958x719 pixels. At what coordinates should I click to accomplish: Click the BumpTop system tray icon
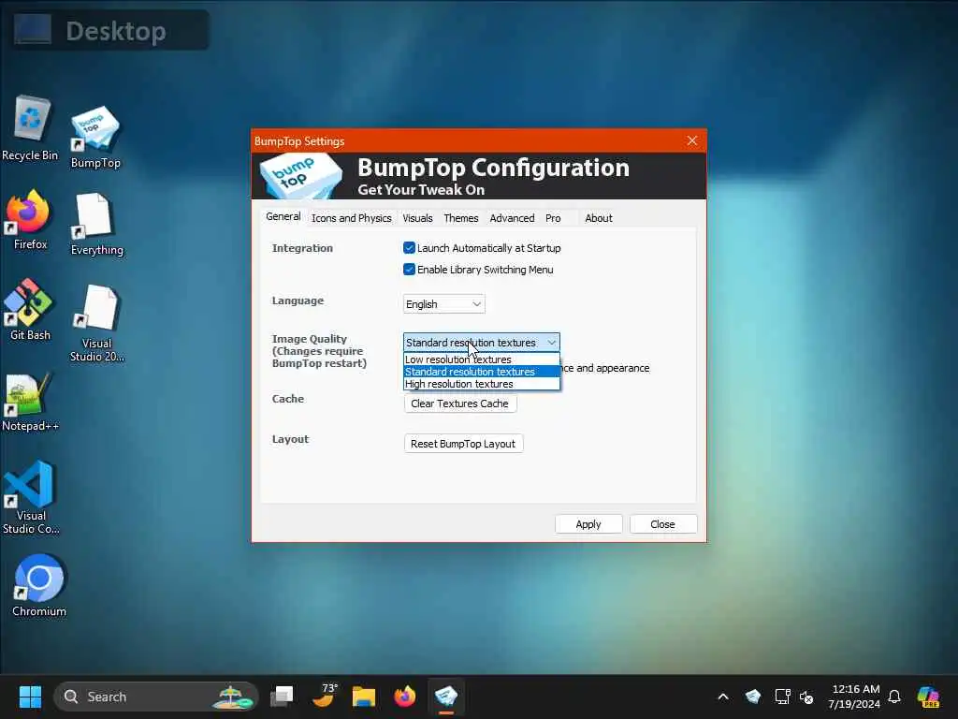[753, 697]
